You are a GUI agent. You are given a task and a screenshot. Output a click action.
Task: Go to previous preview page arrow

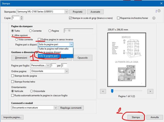tap(103, 91)
